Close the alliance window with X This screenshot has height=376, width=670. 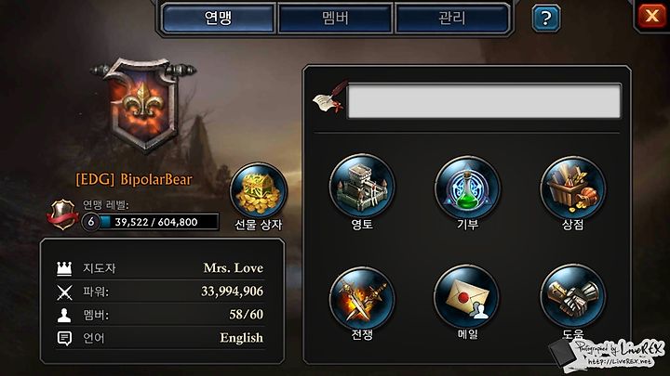652,16
